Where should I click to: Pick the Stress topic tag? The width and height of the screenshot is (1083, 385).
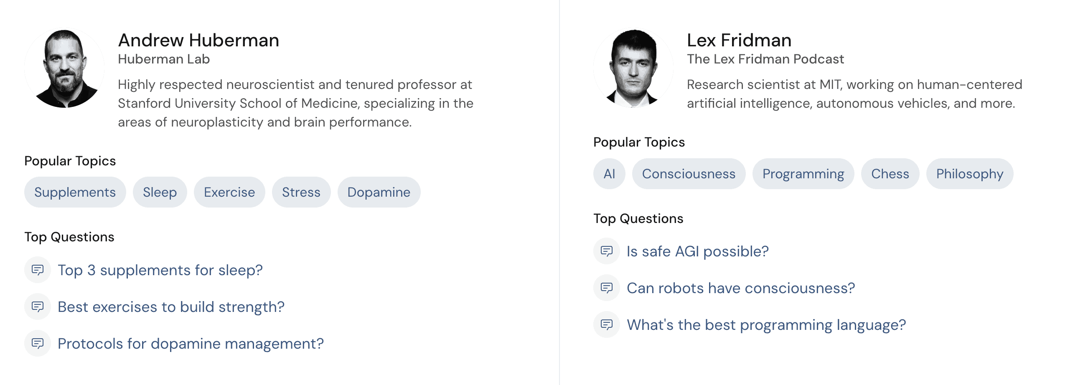[301, 192]
